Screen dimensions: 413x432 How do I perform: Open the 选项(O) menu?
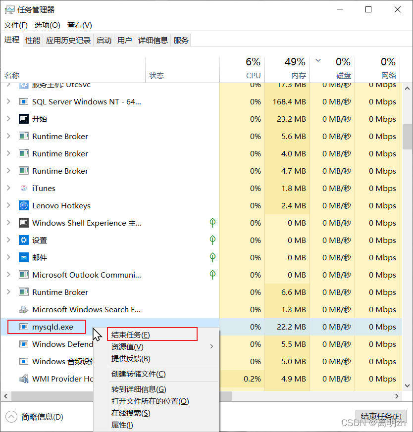pos(47,25)
